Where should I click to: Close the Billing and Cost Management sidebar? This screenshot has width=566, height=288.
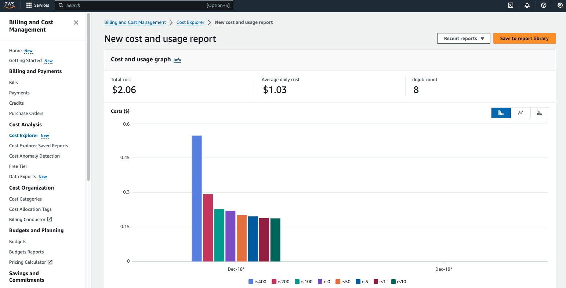click(76, 22)
